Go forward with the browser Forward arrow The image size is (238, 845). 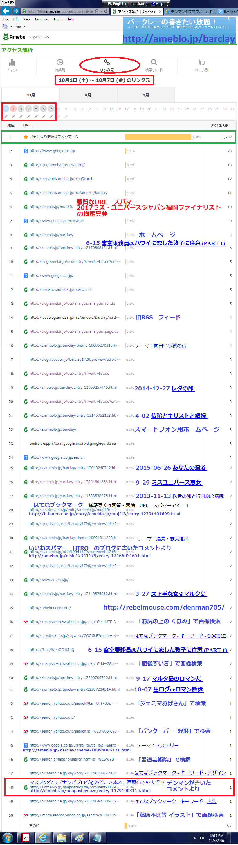pos(16,11)
